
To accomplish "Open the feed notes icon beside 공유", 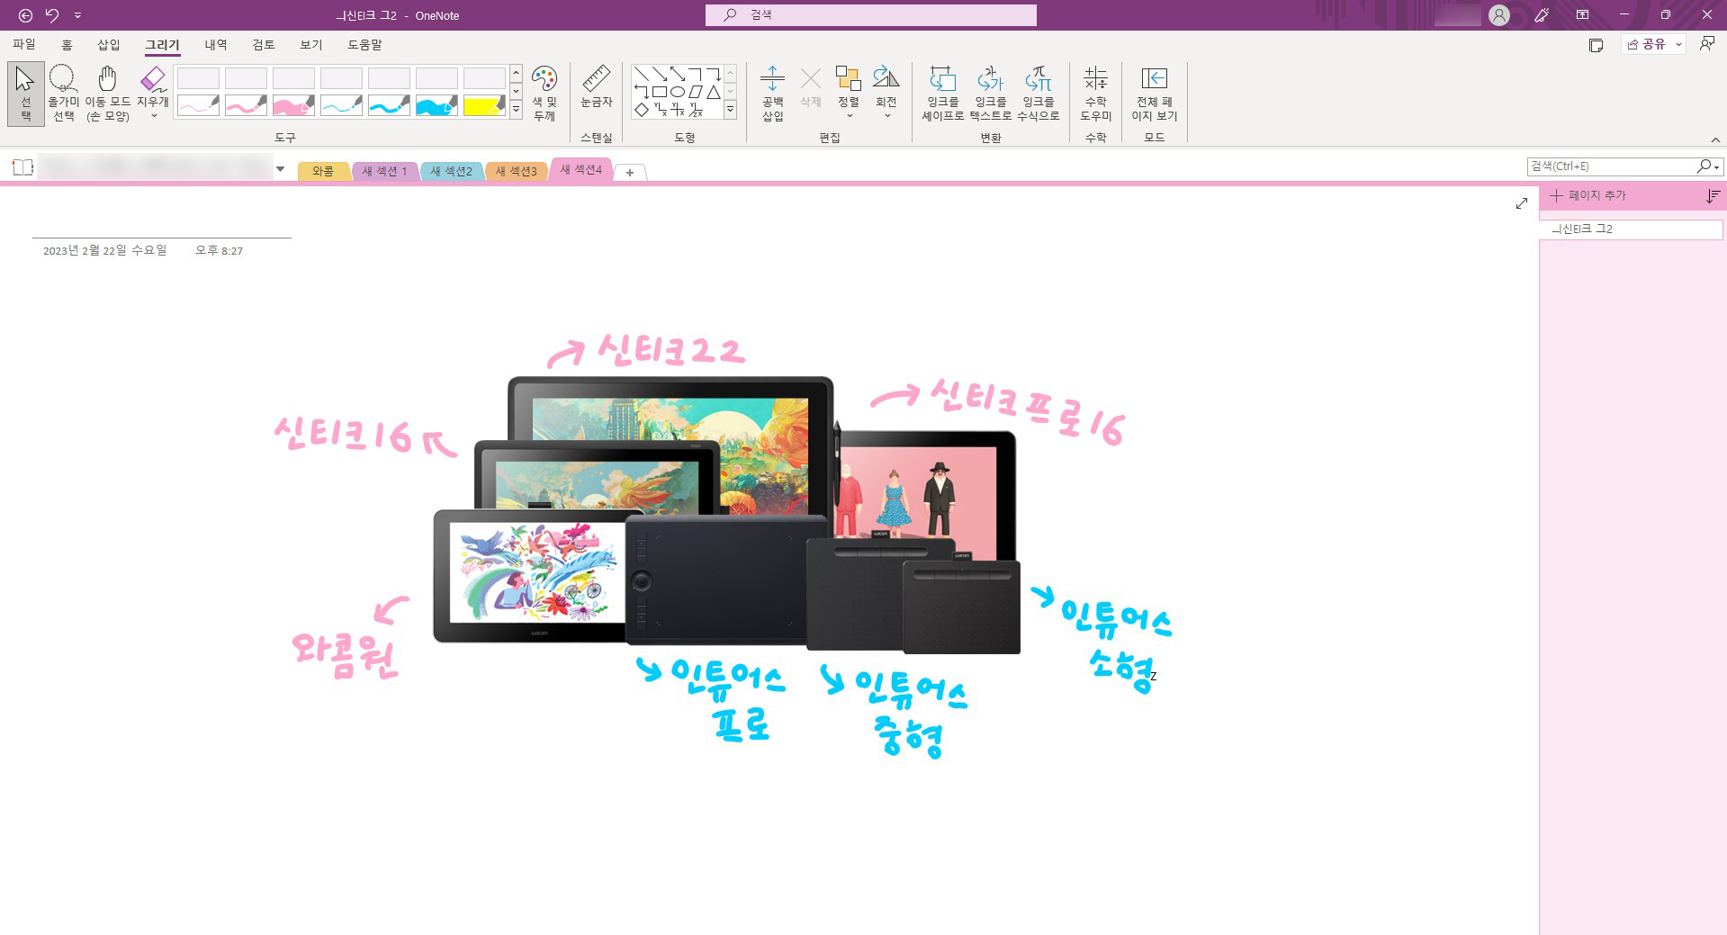I will (1596, 45).
